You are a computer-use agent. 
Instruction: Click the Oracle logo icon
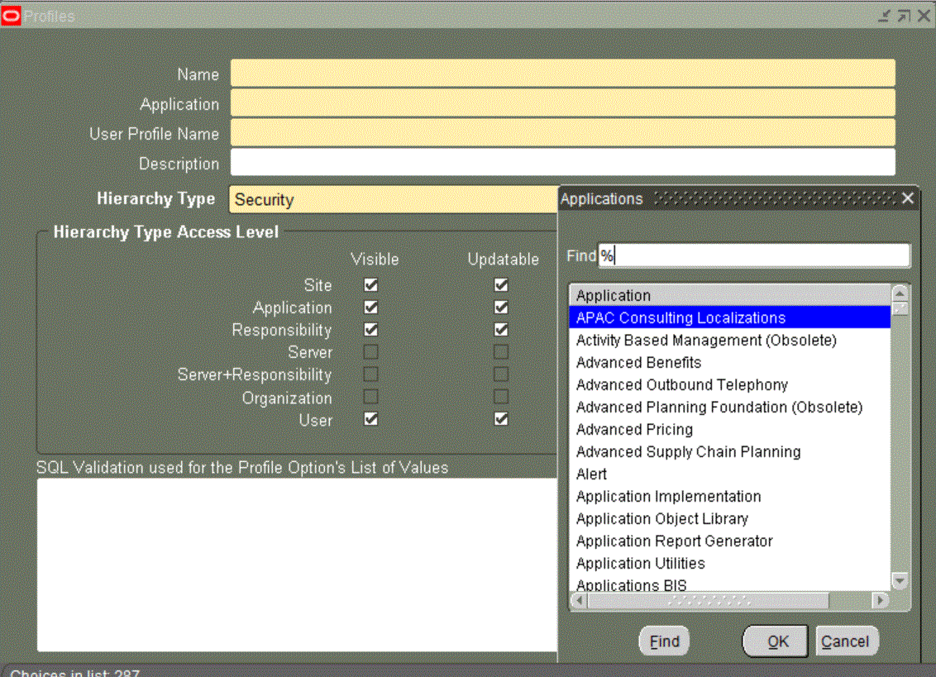pos(12,15)
